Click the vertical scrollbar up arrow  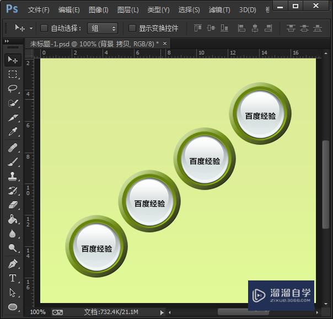click(326, 53)
